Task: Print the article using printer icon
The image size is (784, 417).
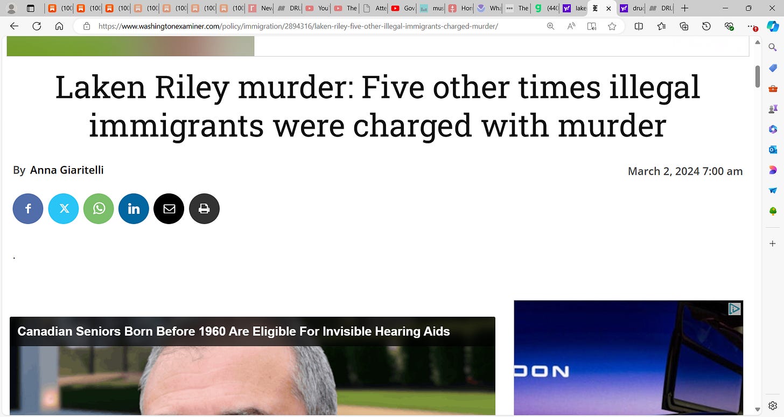Action: pyautogui.click(x=204, y=208)
